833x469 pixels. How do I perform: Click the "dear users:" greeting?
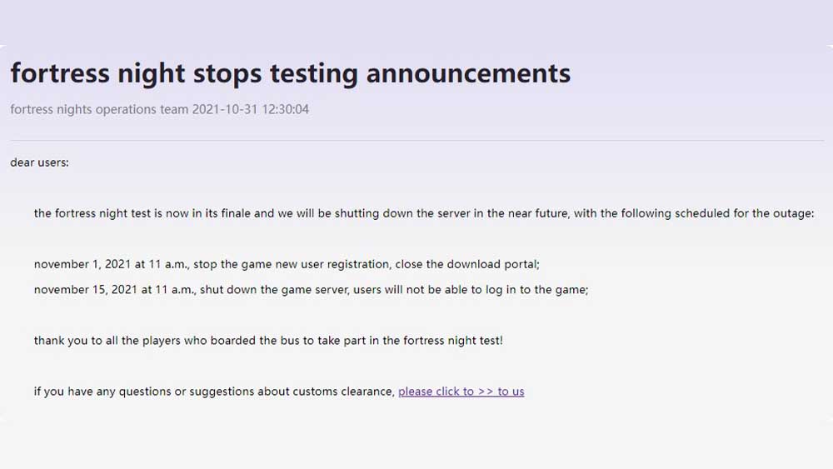[39, 162]
